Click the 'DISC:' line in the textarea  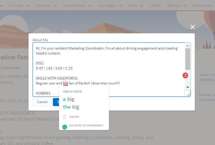[x=40, y=63]
